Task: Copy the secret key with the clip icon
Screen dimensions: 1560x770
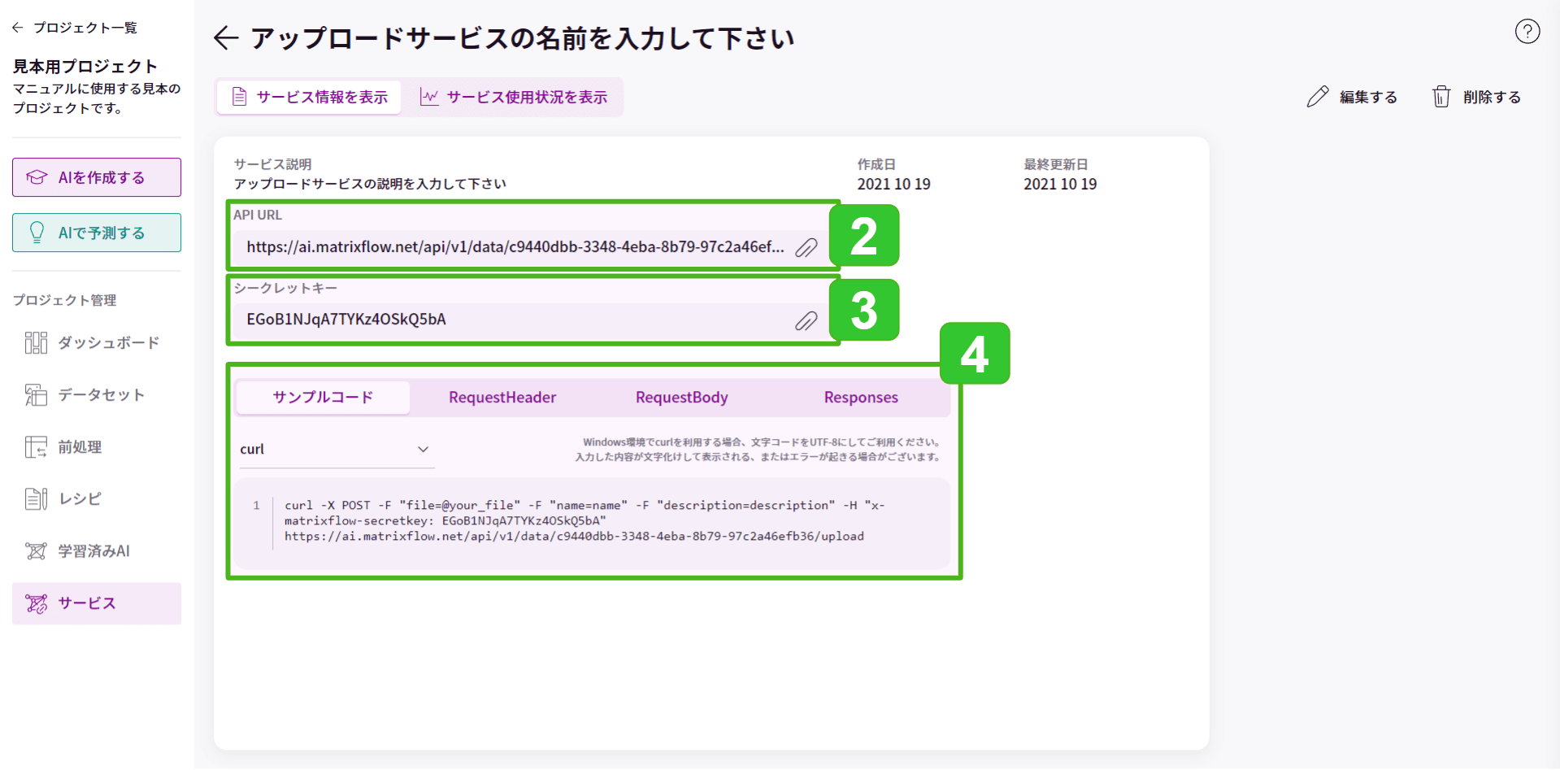Action: click(806, 320)
